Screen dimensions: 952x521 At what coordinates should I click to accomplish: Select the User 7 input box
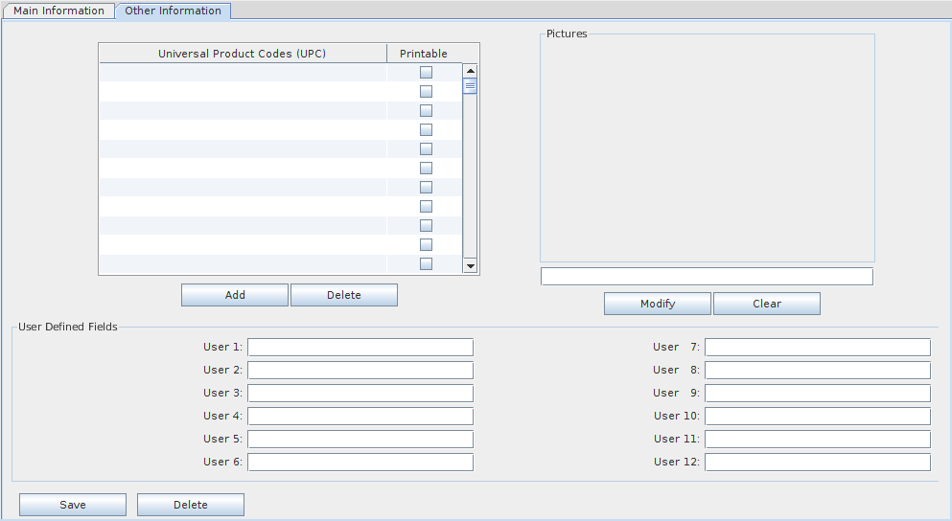pos(817,347)
